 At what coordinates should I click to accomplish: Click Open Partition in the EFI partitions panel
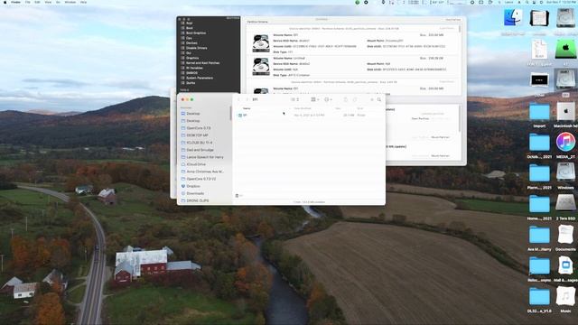coord(420,118)
